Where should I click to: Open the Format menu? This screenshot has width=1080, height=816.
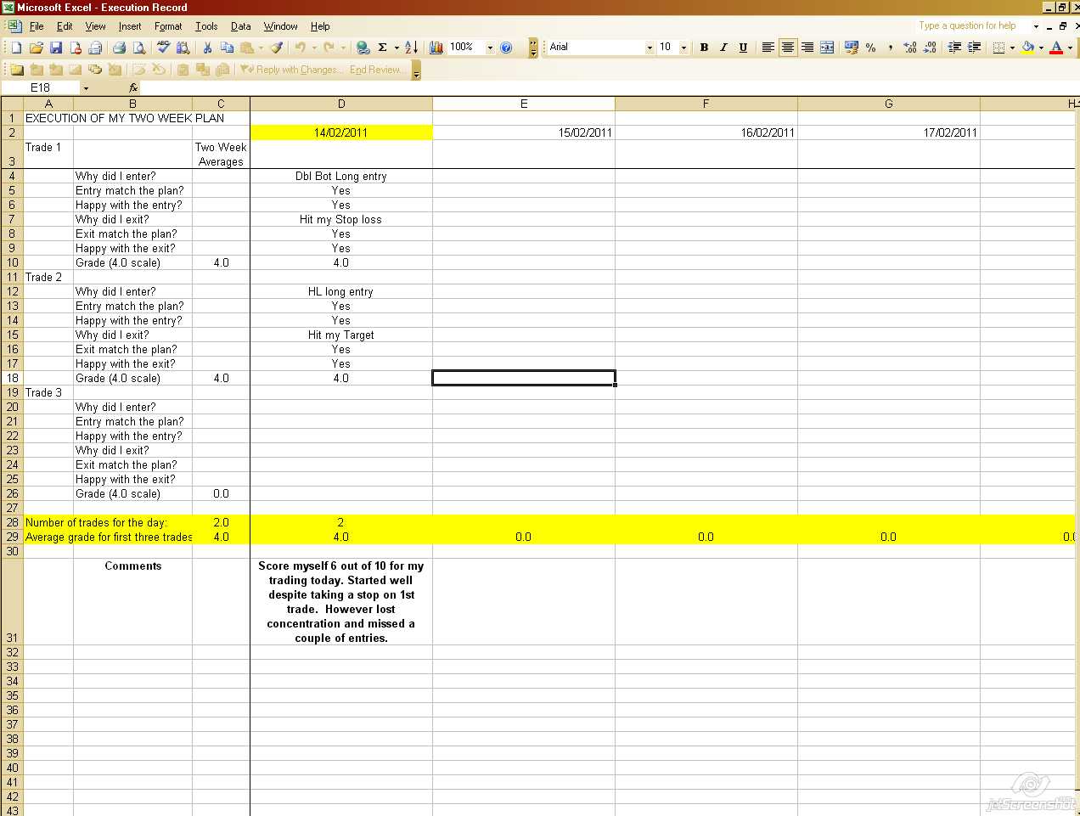coord(168,26)
